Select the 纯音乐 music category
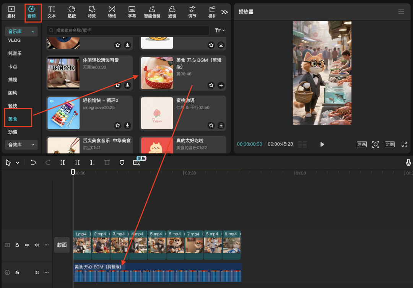413x288 pixels. (x=15, y=54)
